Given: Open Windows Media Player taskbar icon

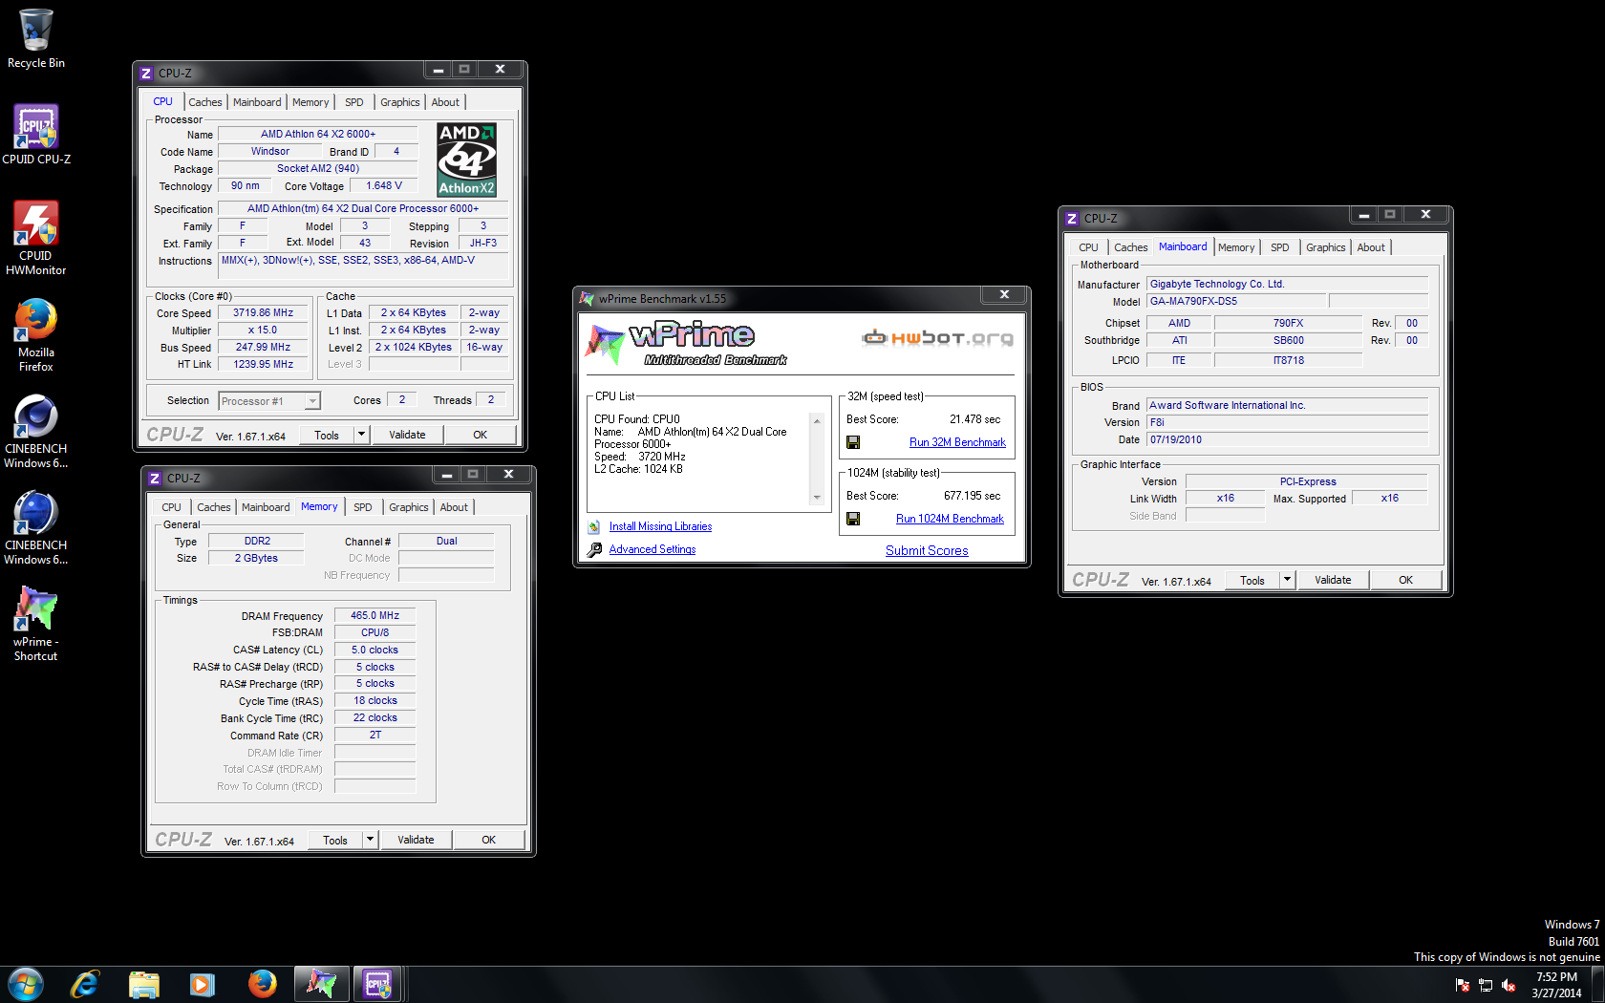Looking at the screenshot, I should [x=202, y=984].
